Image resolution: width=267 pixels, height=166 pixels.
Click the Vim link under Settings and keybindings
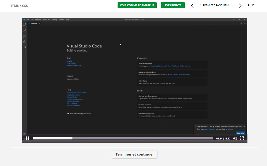tap(170, 75)
